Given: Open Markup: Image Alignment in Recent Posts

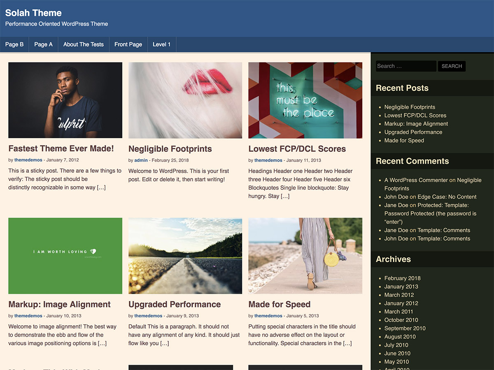Looking at the screenshot, I should (x=416, y=124).
